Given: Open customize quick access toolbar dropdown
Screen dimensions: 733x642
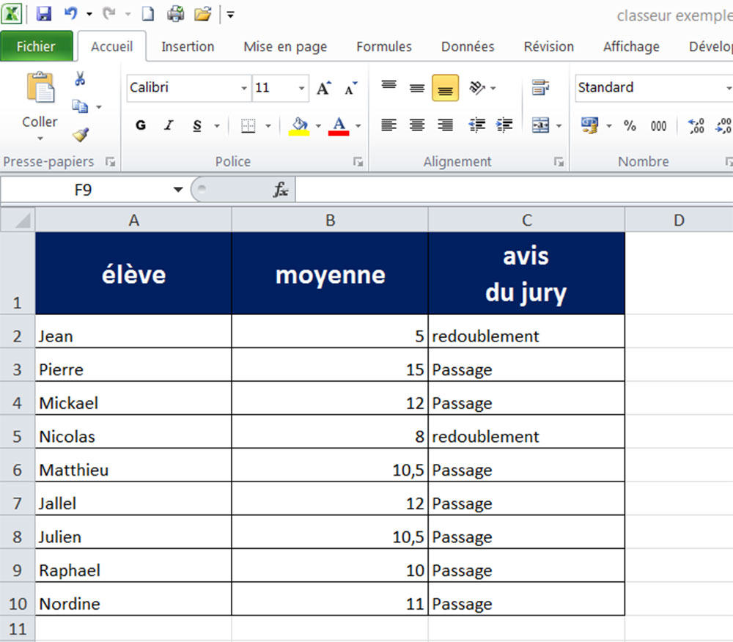Looking at the screenshot, I should tap(230, 15).
